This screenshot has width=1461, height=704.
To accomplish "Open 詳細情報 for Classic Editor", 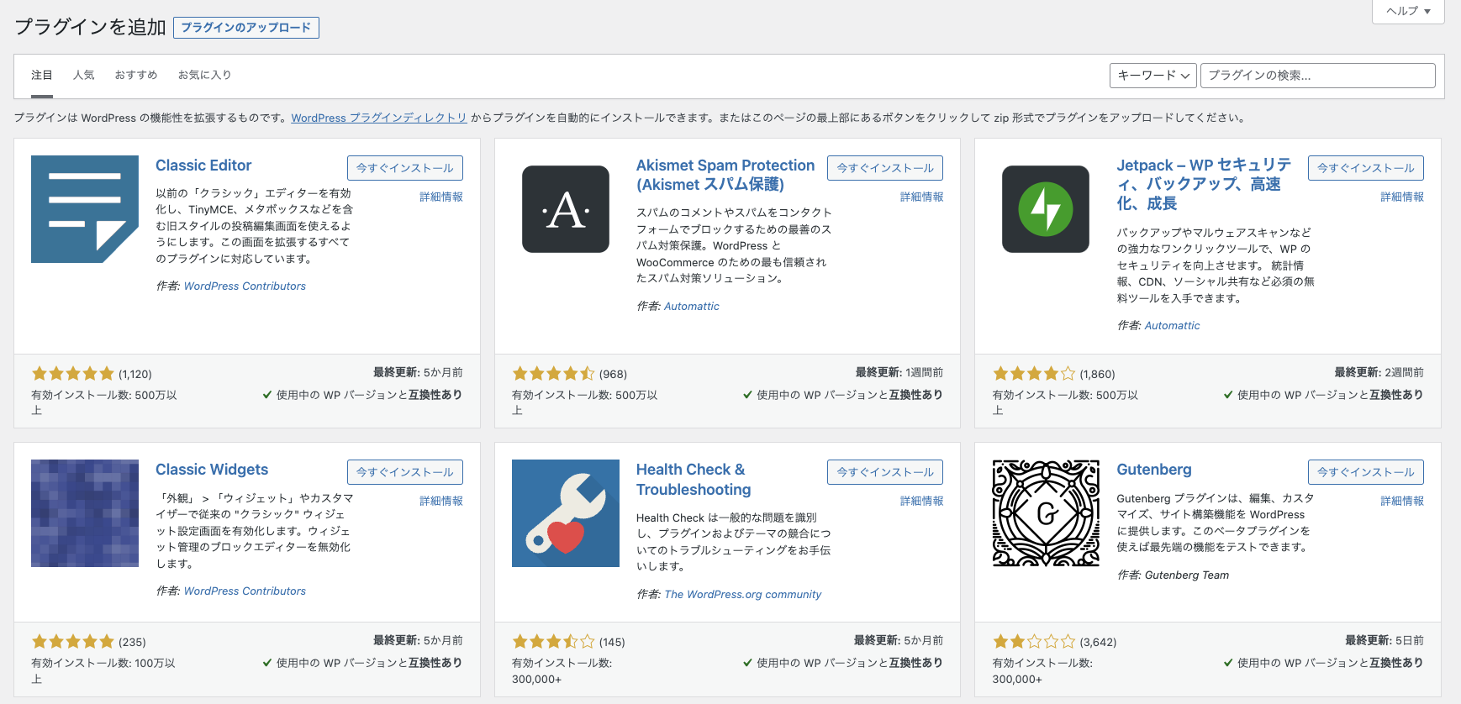I will 441,197.
